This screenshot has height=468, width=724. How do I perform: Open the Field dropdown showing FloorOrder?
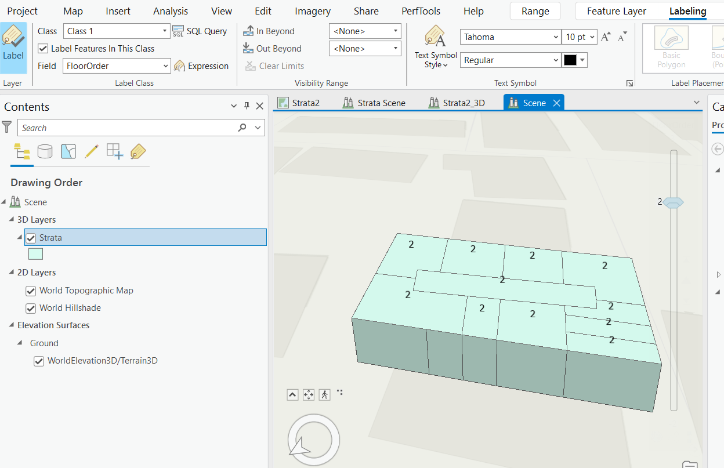coord(165,66)
